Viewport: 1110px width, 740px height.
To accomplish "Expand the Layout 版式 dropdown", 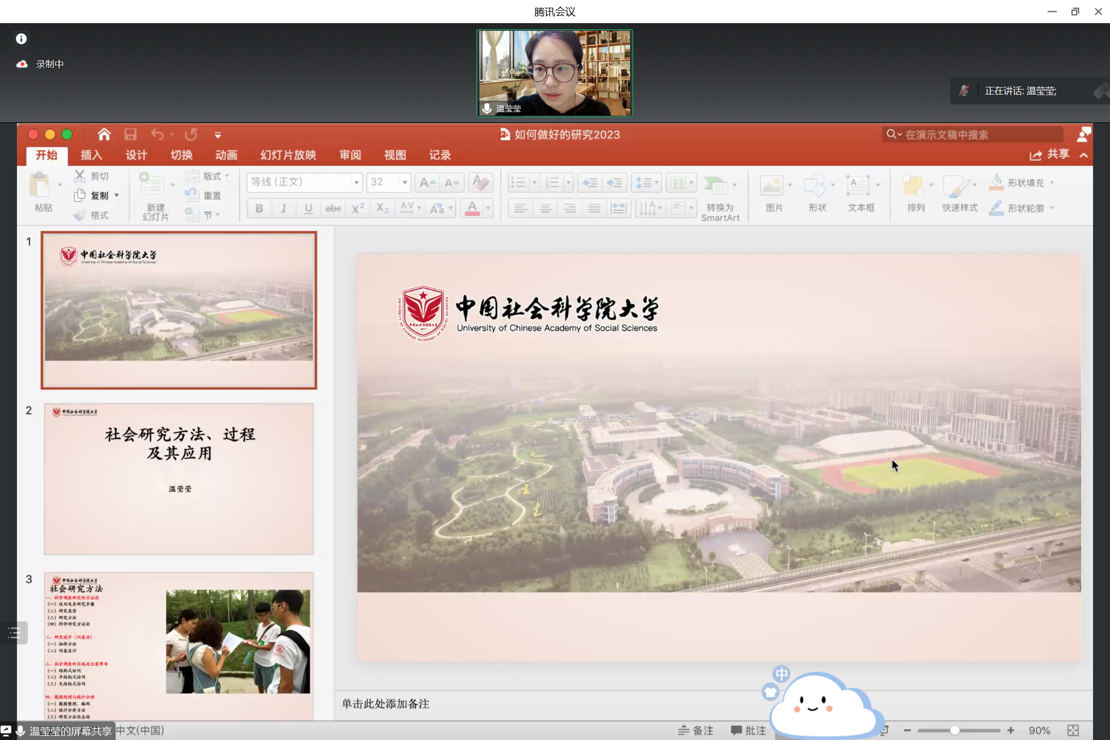I will 211,176.
